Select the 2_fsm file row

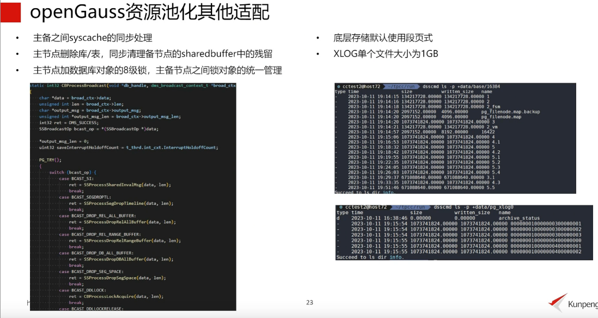[418, 107]
